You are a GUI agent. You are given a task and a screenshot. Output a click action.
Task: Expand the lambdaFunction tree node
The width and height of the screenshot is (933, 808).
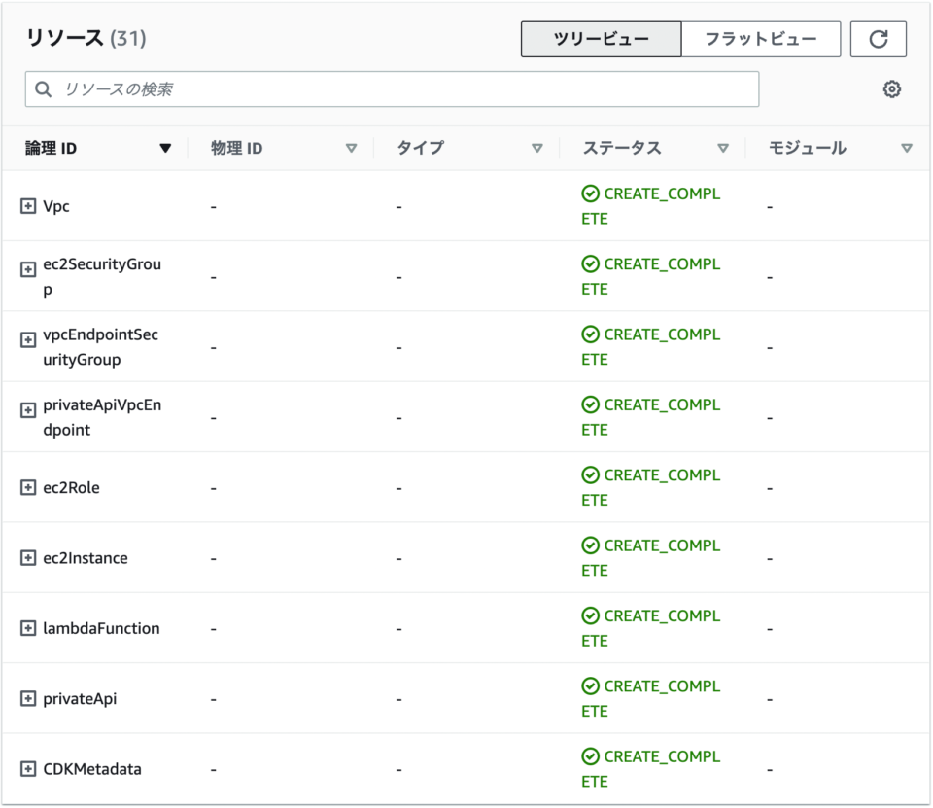28,628
